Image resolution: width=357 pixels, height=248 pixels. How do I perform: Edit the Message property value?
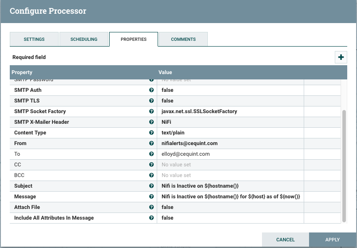[x=230, y=197]
